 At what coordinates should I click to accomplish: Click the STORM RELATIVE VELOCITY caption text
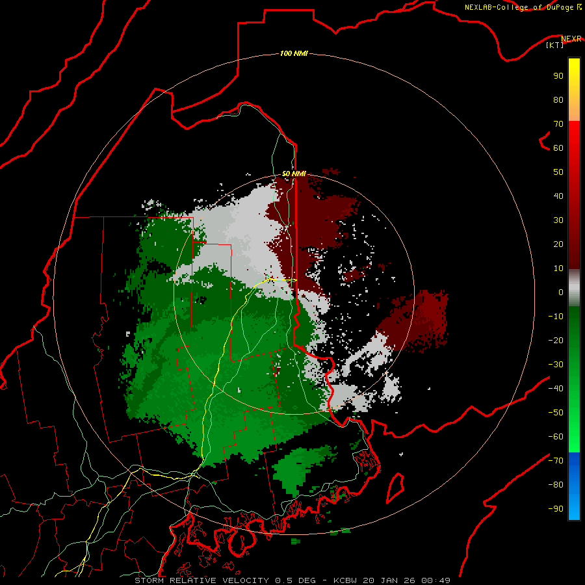(x=201, y=580)
